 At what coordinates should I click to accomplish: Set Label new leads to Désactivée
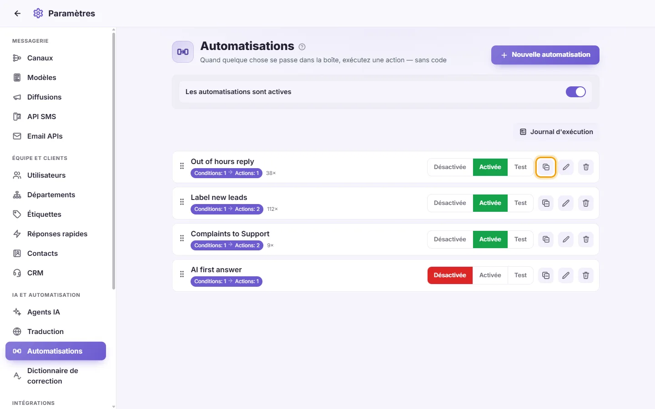click(x=450, y=203)
